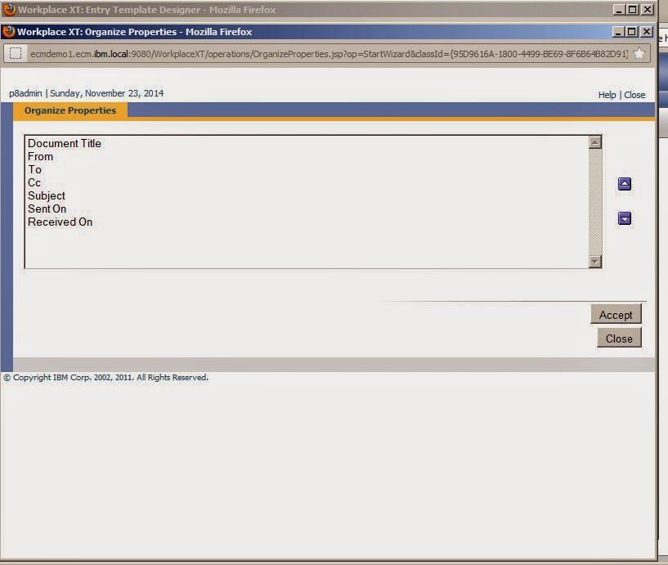Click the scrollbar down arrow on the property list
Image resolution: width=668 pixels, height=565 pixels.
click(x=595, y=261)
